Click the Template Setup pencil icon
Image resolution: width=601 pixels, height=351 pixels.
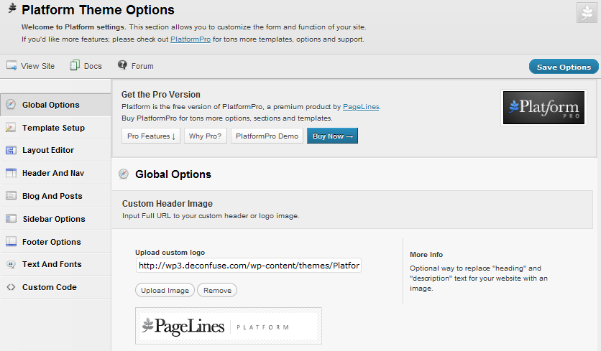[11, 128]
